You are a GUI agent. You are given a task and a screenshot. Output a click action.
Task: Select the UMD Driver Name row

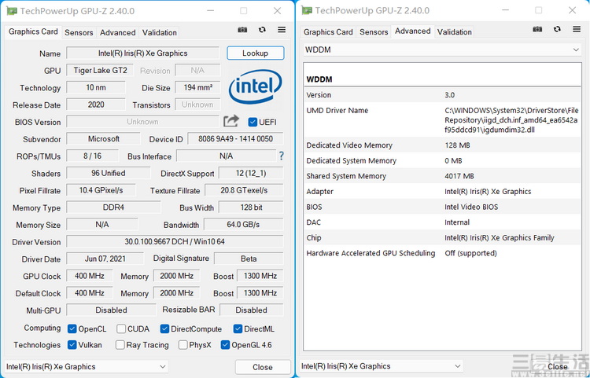[442, 120]
